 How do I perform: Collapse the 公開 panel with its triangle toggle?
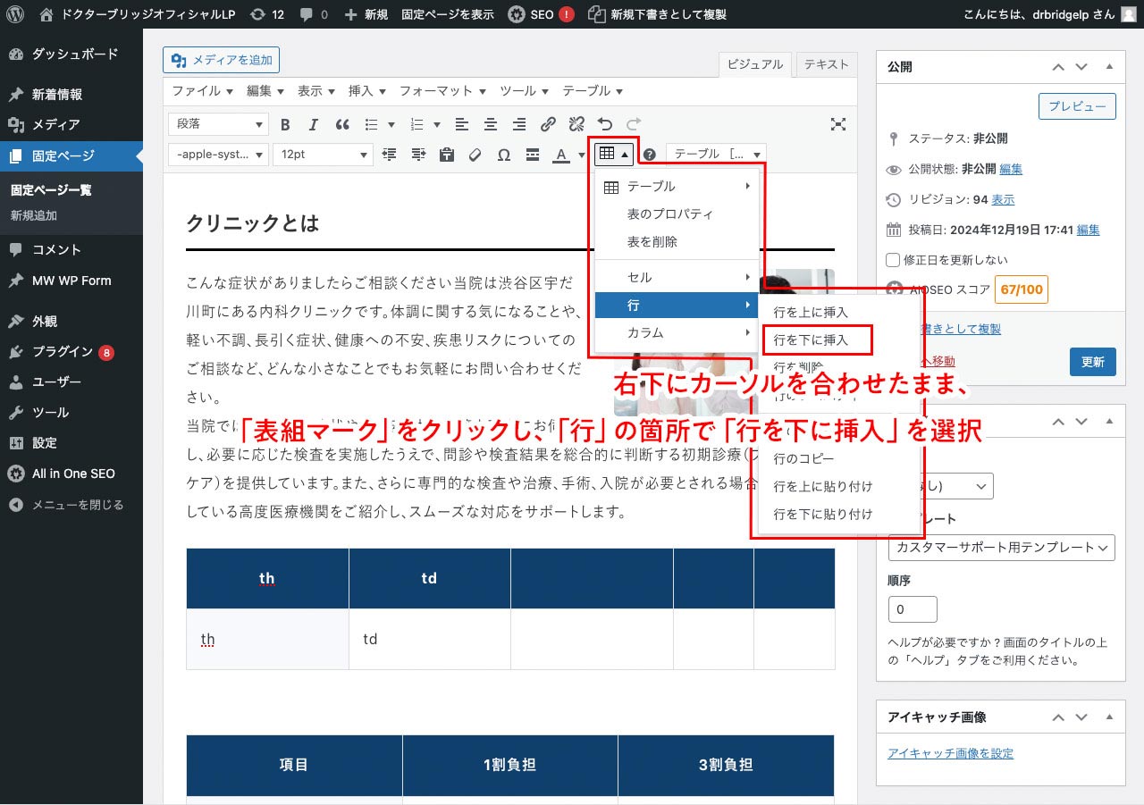click(x=1109, y=67)
